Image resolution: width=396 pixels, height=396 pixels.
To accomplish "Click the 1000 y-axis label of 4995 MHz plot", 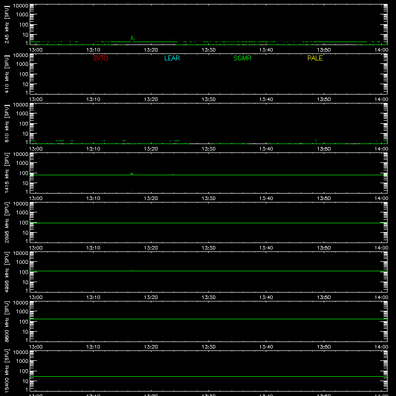I will (22, 262).
